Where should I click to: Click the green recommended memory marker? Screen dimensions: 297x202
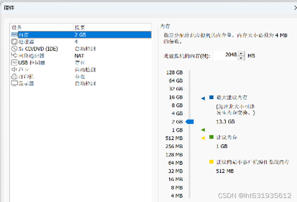coord(203,130)
